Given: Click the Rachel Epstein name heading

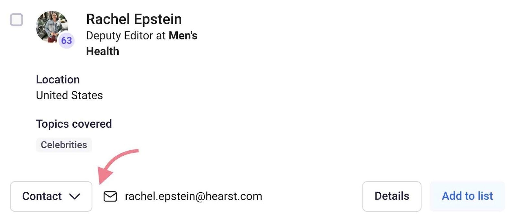Looking at the screenshot, I should pyautogui.click(x=134, y=19).
